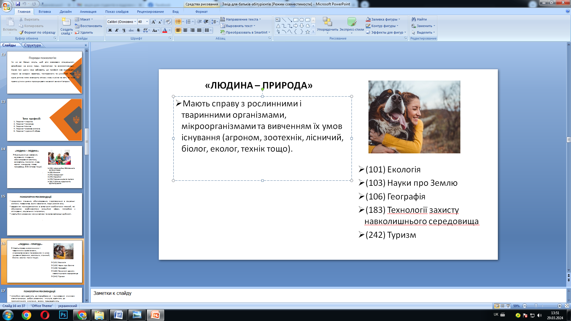Click slide show view icon in status bar
This screenshot has width=571, height=321.
coord(508,306)
